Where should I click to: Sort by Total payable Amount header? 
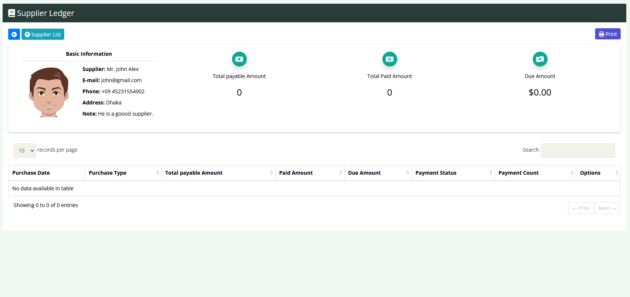(194, 173)
